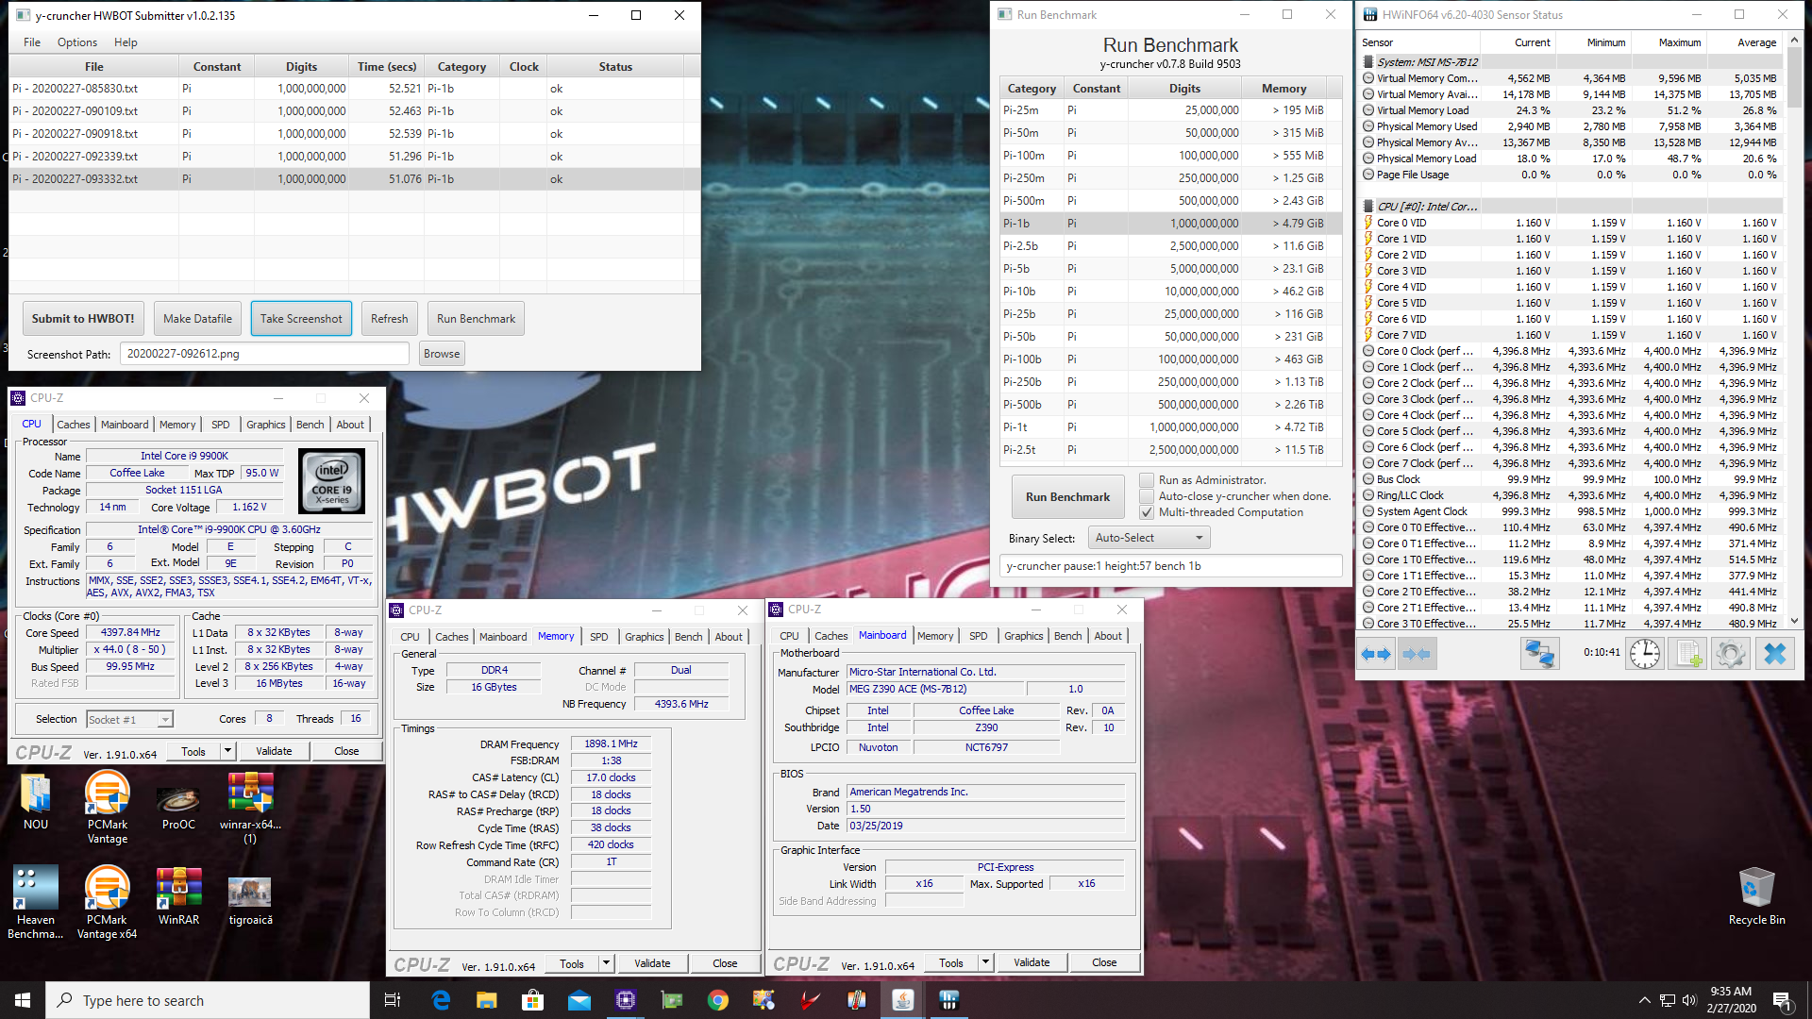The image size is (1812, 1019).
Task: Click Browse button for screenshot path
Action: 442,354
